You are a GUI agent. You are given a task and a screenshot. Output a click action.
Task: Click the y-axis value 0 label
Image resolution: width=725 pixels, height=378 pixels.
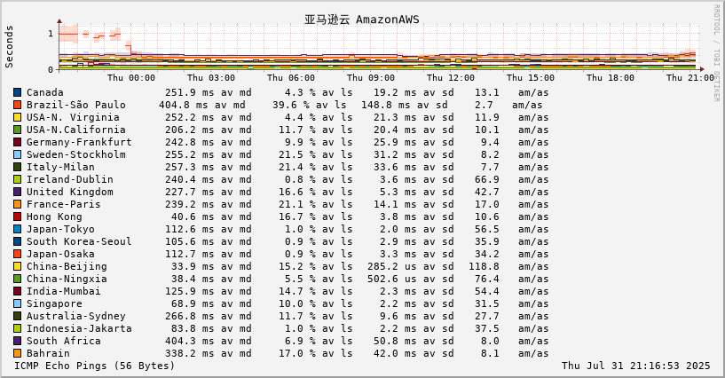pos(51,70)
